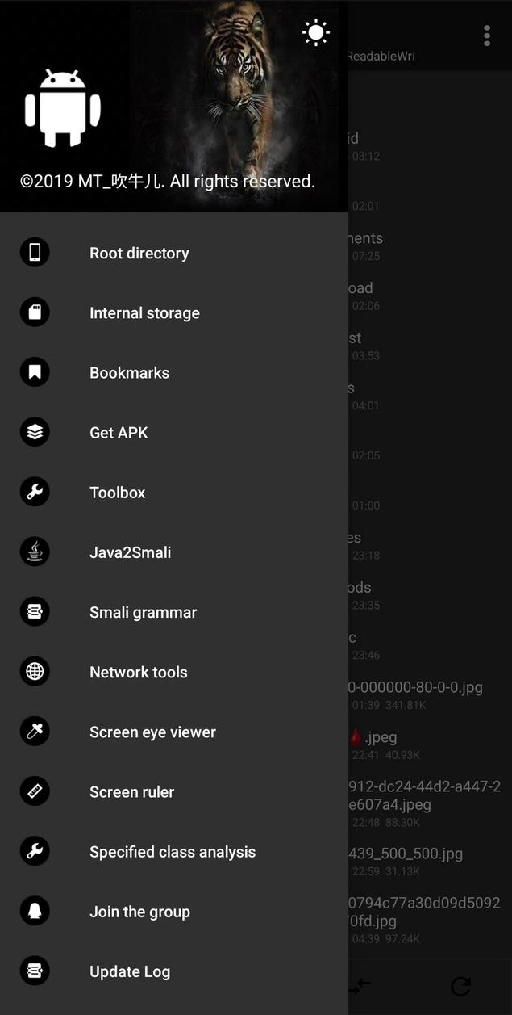The height and width of the screenshot is (1015, 512).
Task: Tap the Network tools globe icon
Action: pos(35,671)
